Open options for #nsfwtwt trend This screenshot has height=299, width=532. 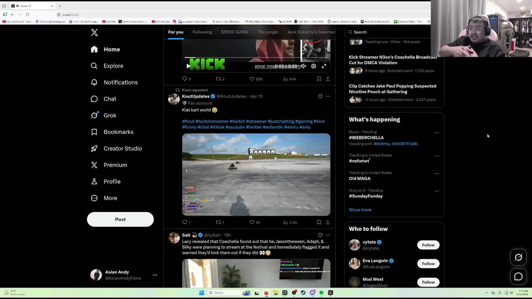pyautogui.click(x=436, y=156)
